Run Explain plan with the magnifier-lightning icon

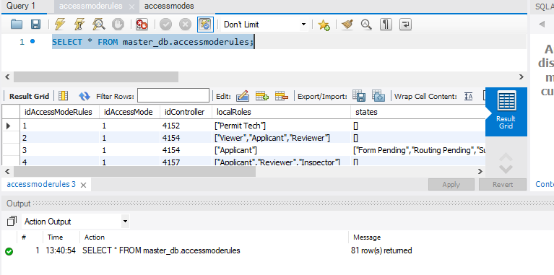point(98,25)
